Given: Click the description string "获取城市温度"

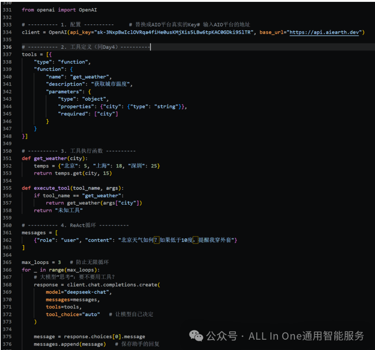Looking at the screenshot, I should (110, 84).
